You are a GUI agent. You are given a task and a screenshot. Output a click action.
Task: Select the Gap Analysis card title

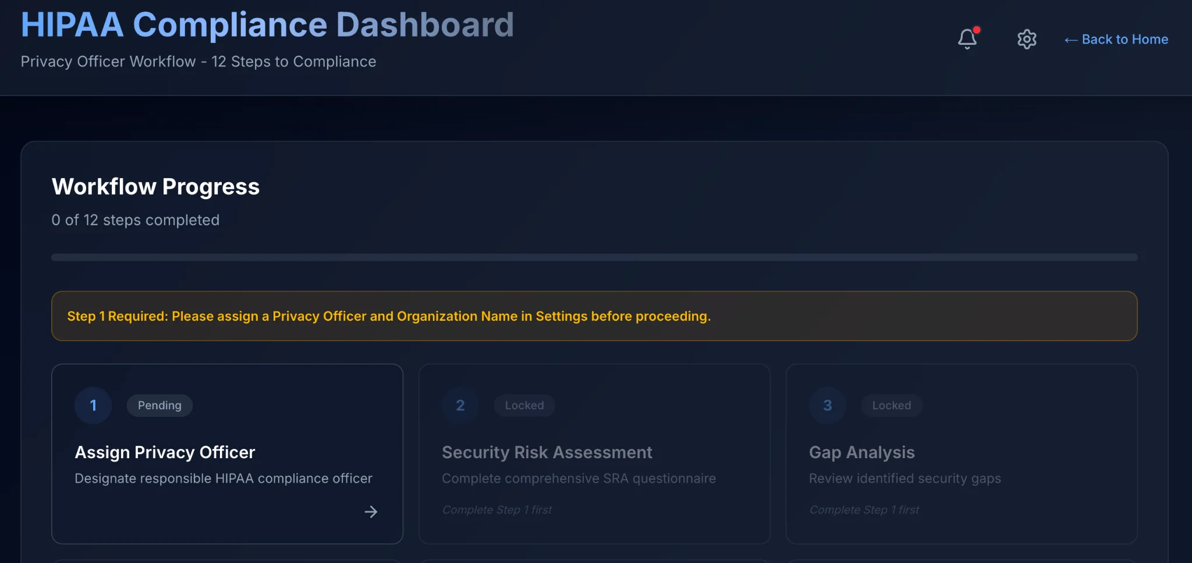click(862, 452)
